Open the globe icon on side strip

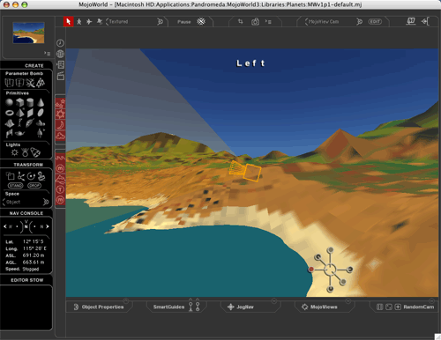tap(60, 54)
